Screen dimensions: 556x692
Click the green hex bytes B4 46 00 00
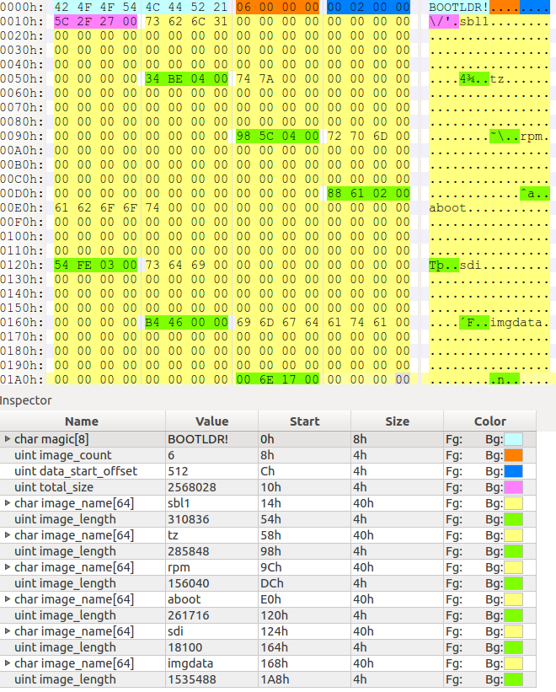[187, 322]
